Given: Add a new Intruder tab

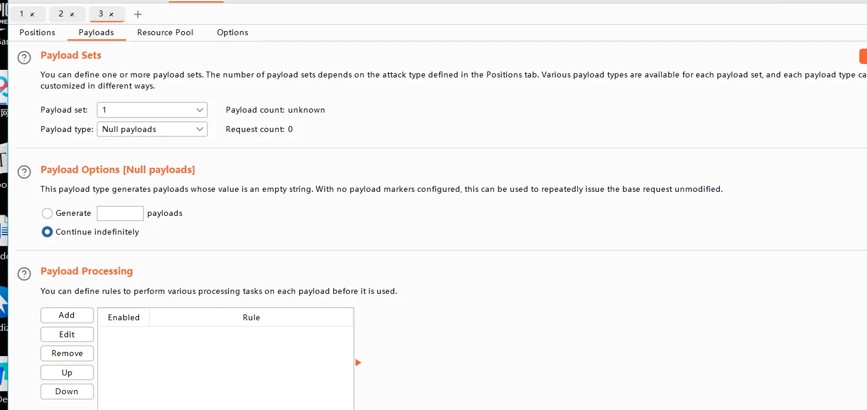Looking at the screenshot, I should [x=138, y=14].
